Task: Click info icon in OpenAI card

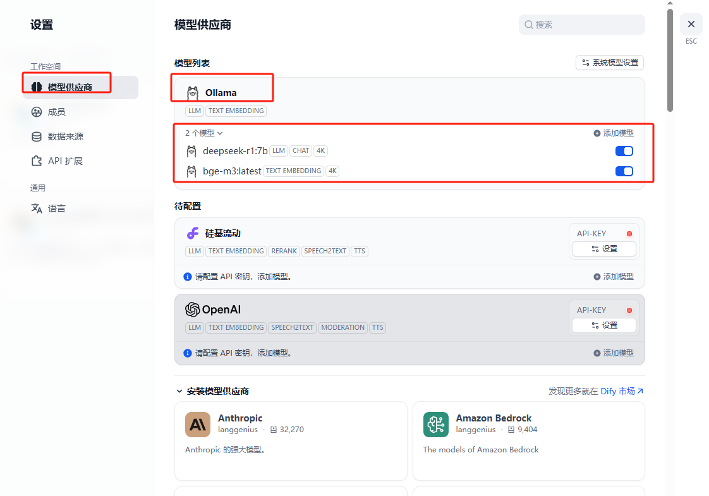Action: 188,353
